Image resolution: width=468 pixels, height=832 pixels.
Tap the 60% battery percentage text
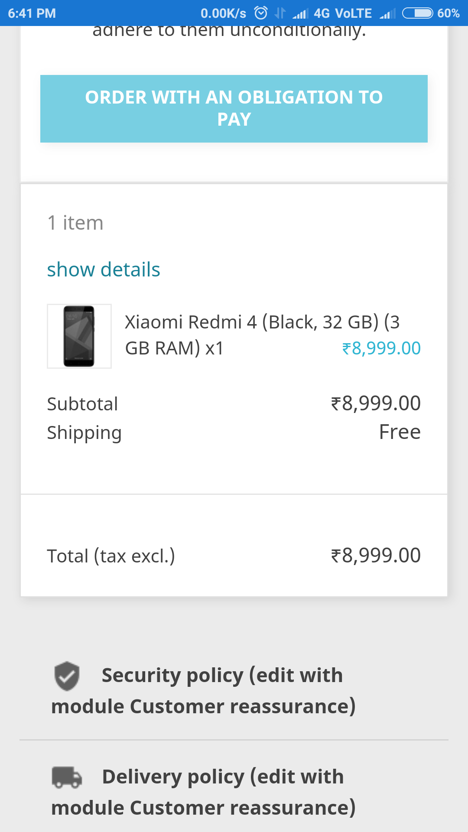[x=448, y=13]
